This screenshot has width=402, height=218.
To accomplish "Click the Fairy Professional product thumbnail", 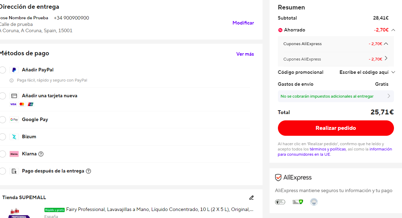I will (19, 213).
